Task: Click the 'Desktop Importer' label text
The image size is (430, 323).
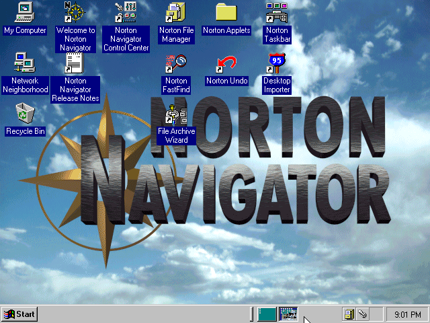Action: (277, 85)
